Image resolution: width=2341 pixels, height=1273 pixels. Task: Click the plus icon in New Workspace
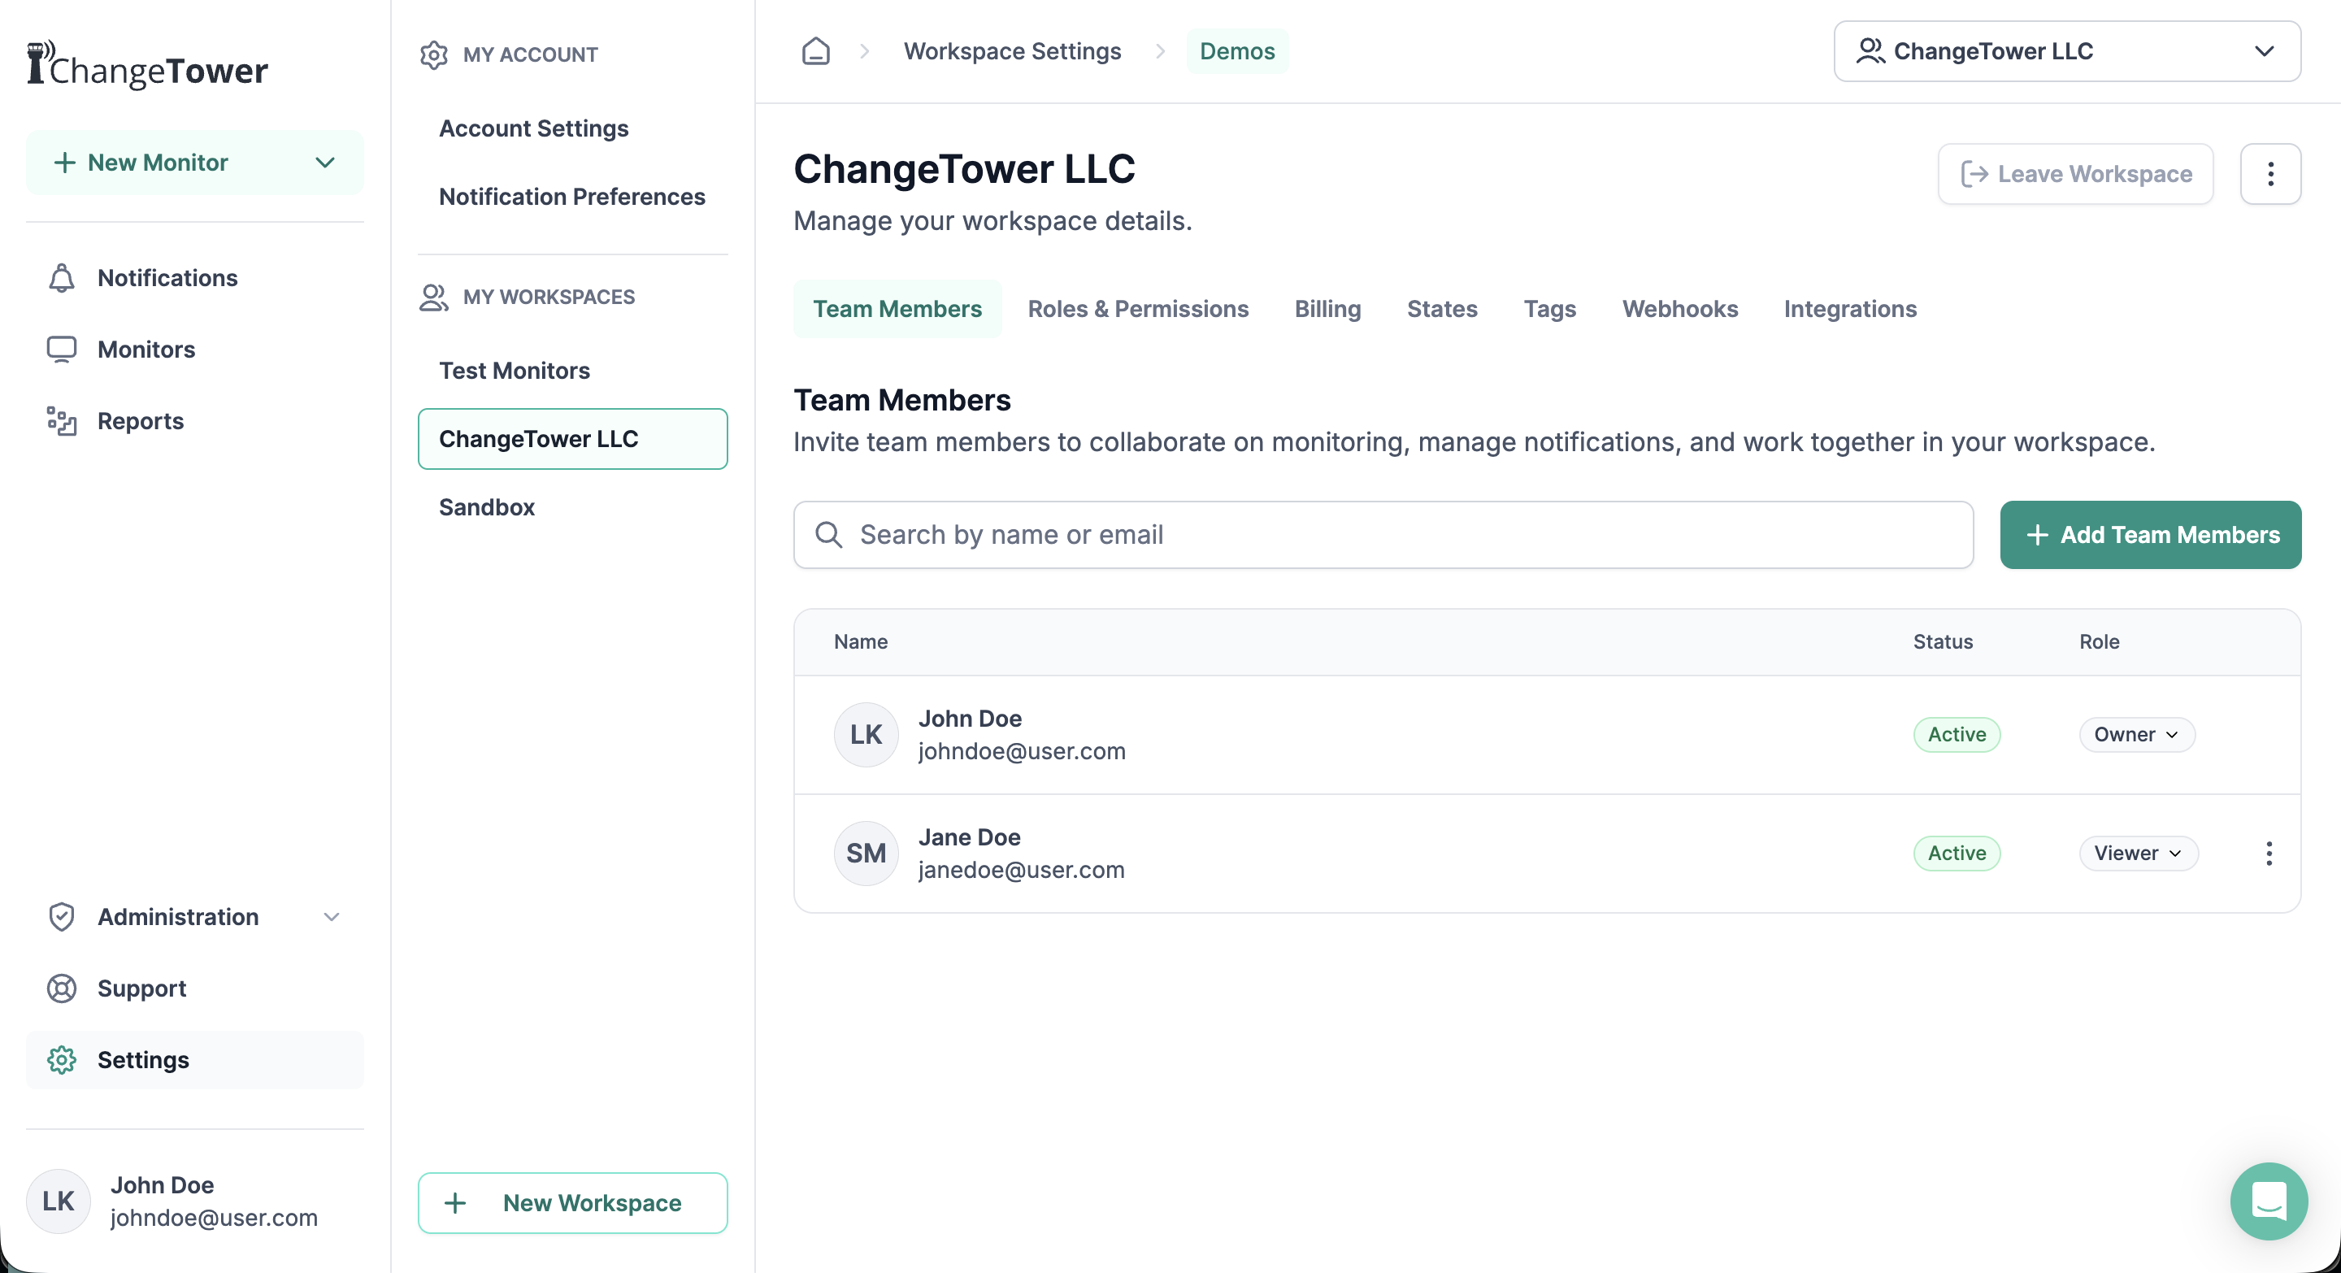click(x=454, y=1203)
